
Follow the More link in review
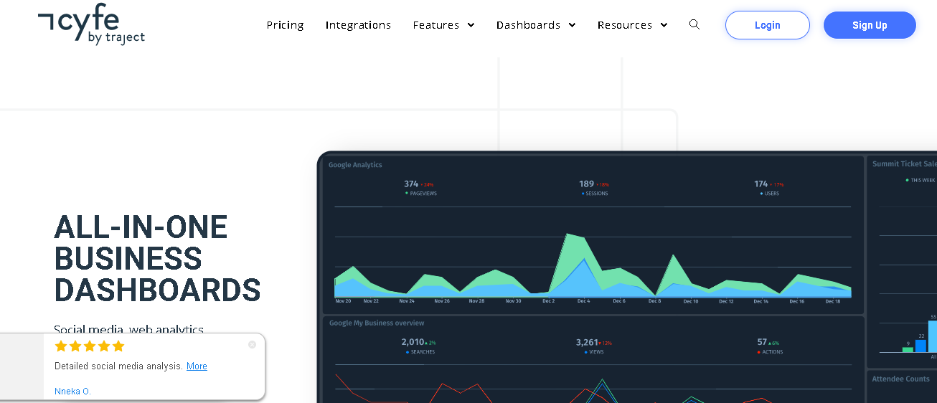point(197,366)
